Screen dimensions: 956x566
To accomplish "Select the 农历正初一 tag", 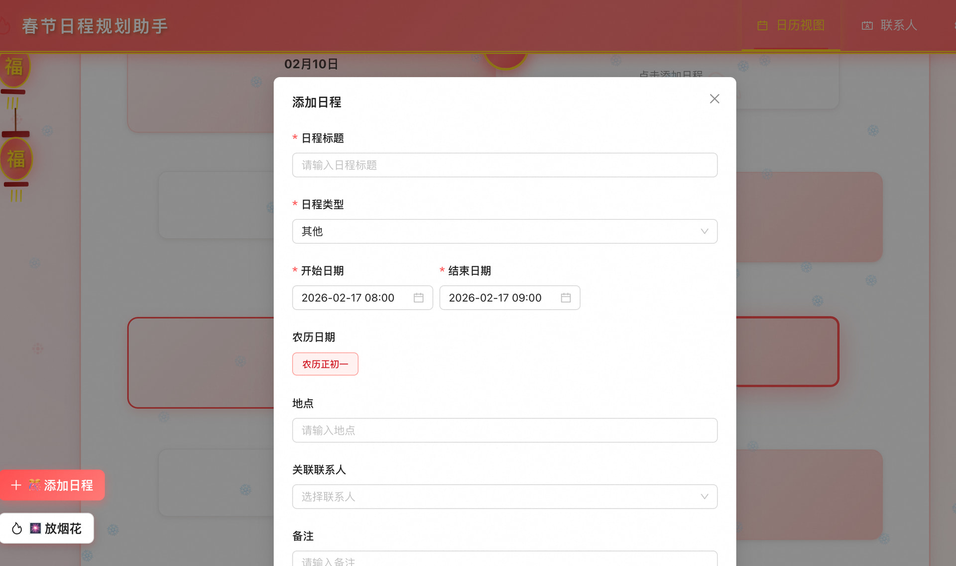I will 325,364.
